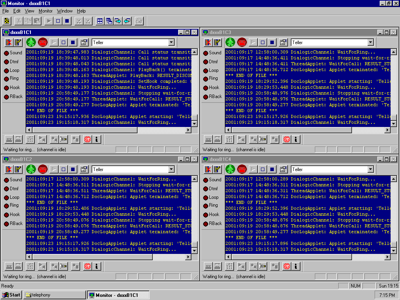Click the cascade windows icon in main toolbar
This screenshot has height=300, width=400.
coord(109,21)
